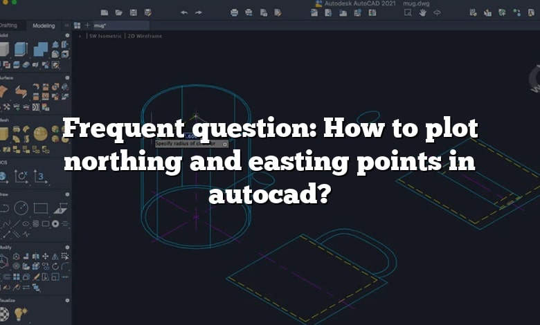540x325 pixels.
Task: Select the Ellipse tool in Draw panel
Action: click(26, 224)
